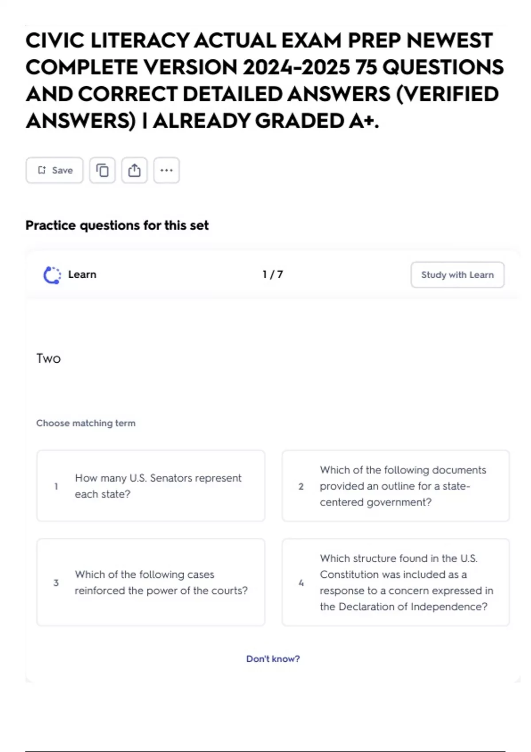Pick answer about cases reinforcing court power
The image size is (531, 752).
pos(151,582)
